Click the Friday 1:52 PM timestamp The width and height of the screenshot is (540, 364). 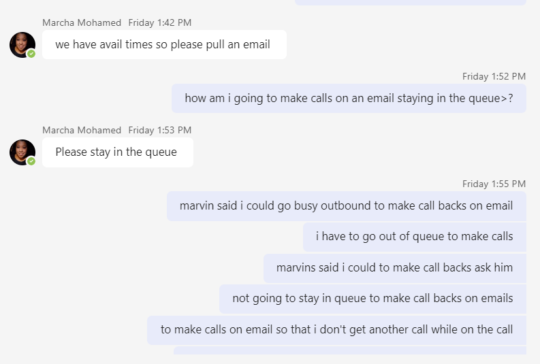point(494,76)
